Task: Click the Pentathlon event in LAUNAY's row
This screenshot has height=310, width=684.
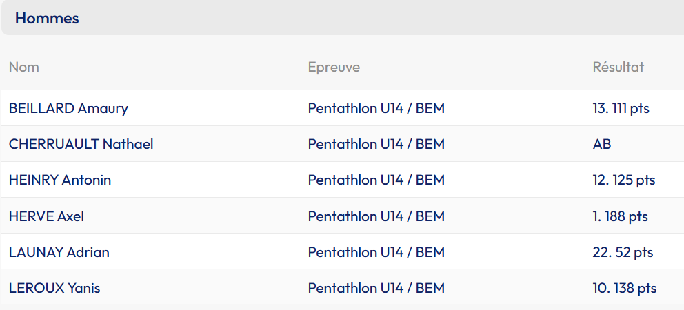Action: point(376,252)
